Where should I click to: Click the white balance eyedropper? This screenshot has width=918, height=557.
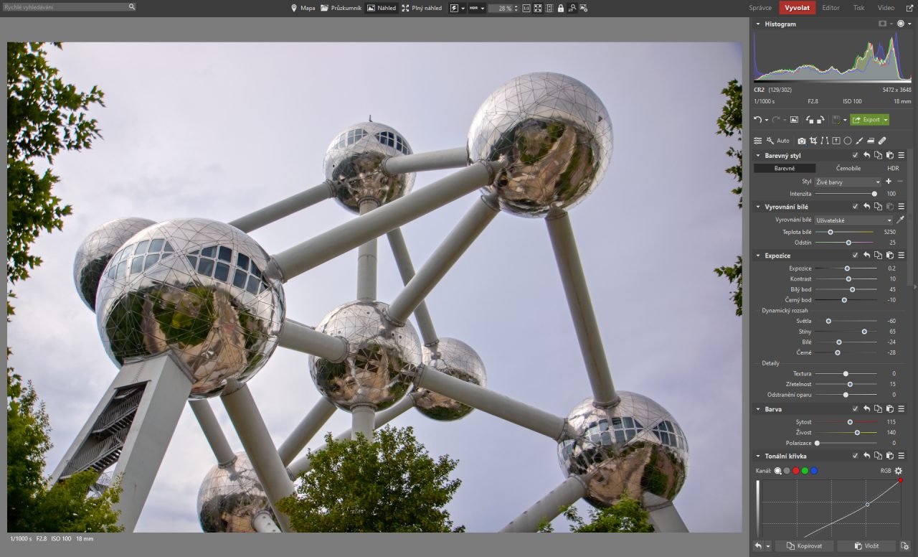click(900, 220)
